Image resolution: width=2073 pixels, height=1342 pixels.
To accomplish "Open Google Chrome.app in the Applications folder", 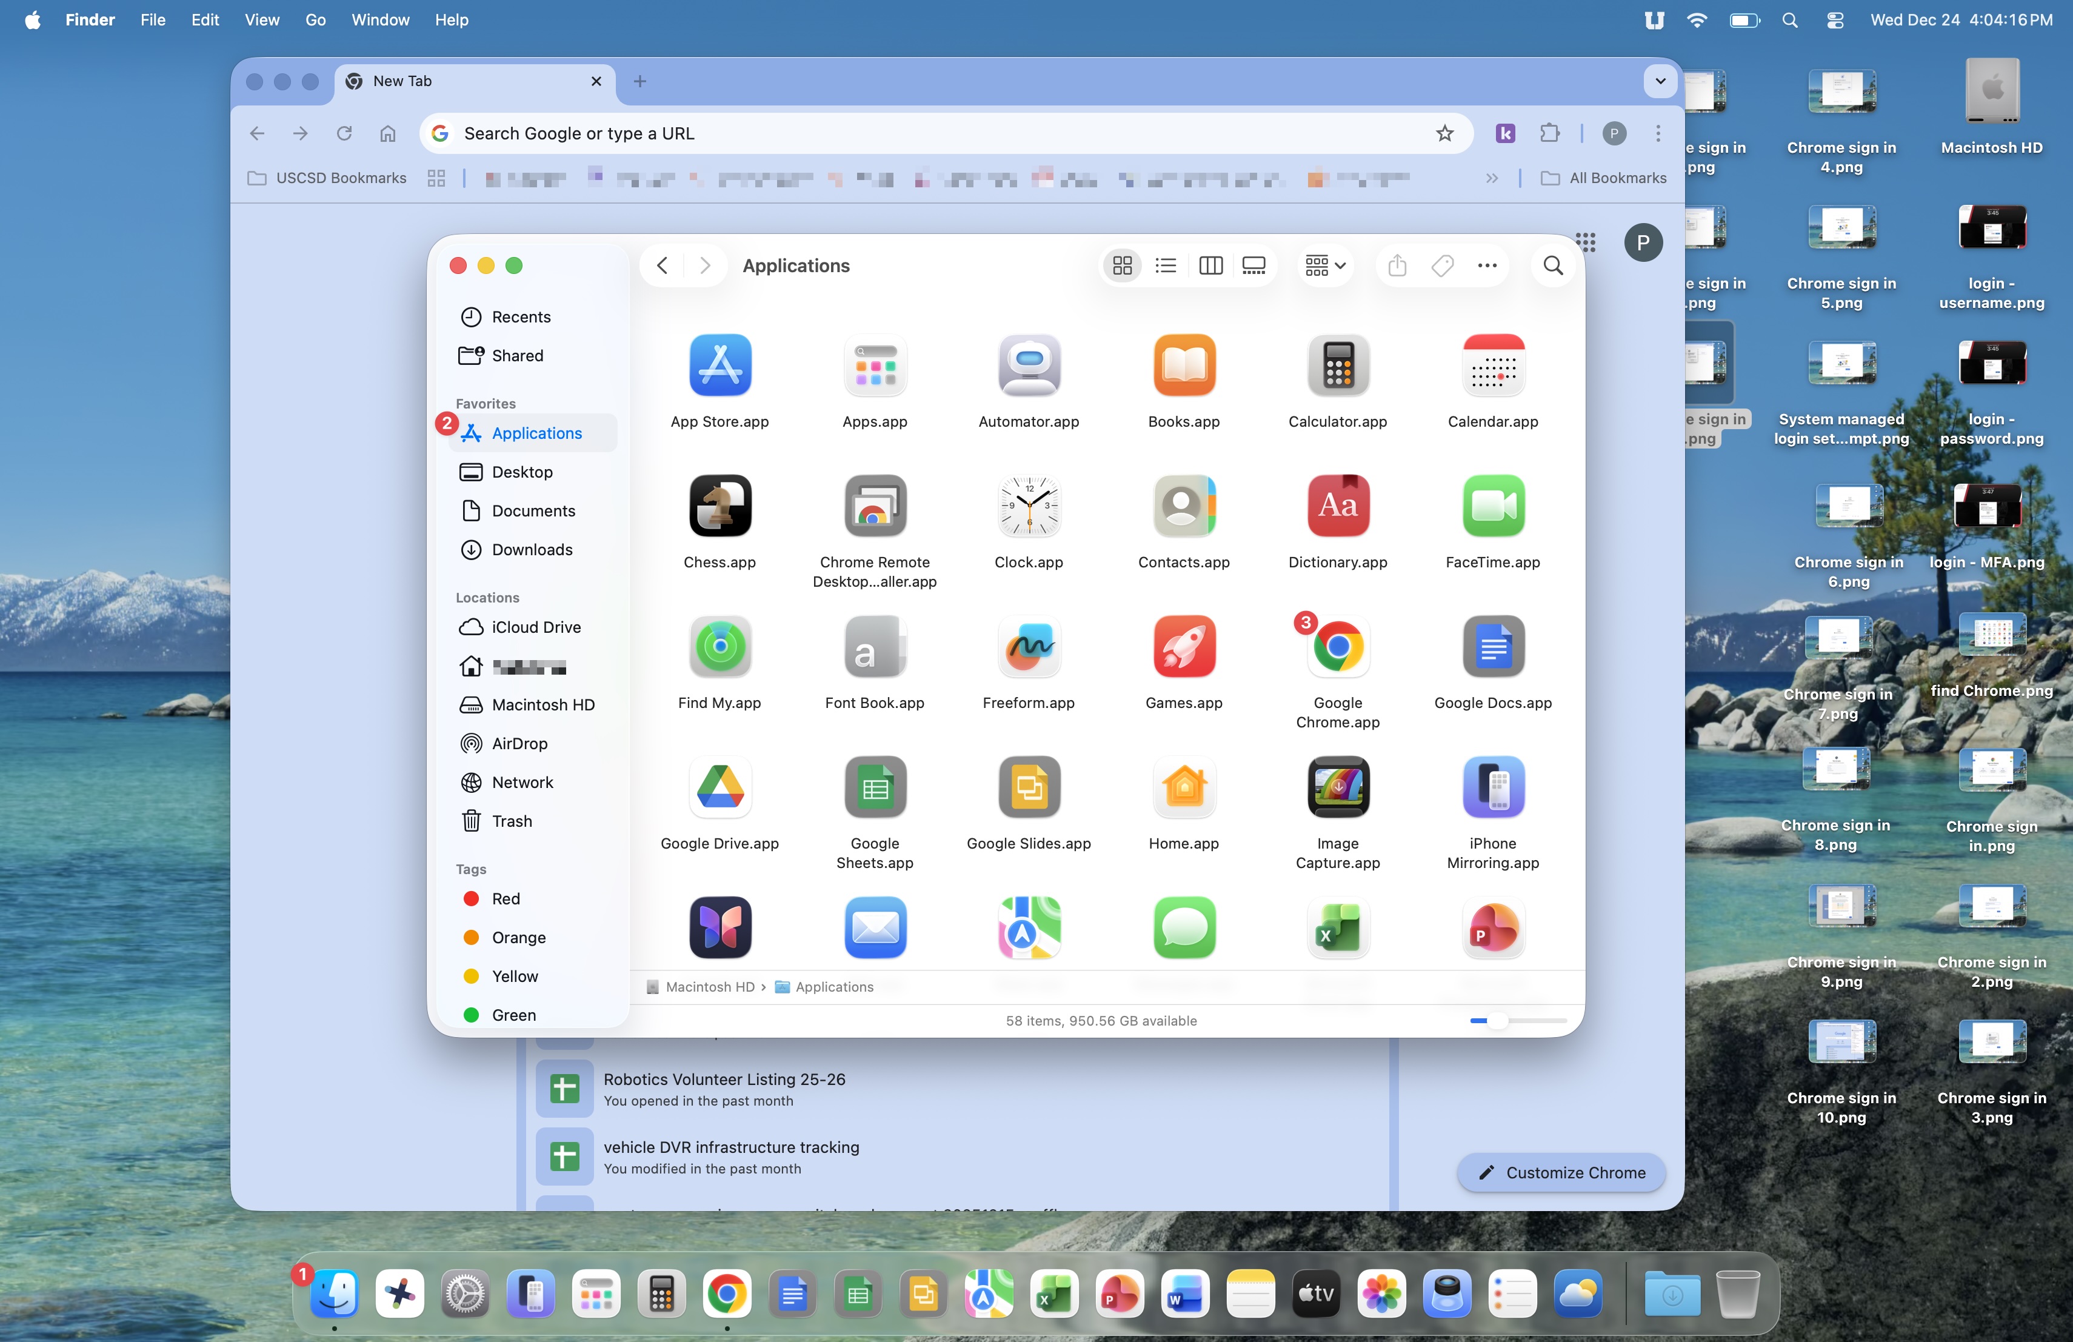I will (1337, 647).
